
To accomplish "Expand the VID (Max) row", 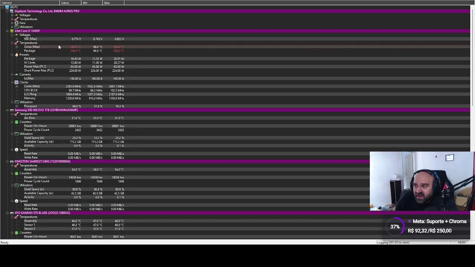I will pyautogui.click(x=16, y=39).
